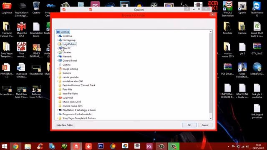
Task: Expand the Luigi Pulpito tree node
Action: point(57,44)
